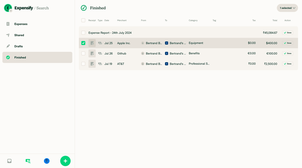
Task: Sort by Merchant column header
Action: pyautogui.click(x=122, y=20)
